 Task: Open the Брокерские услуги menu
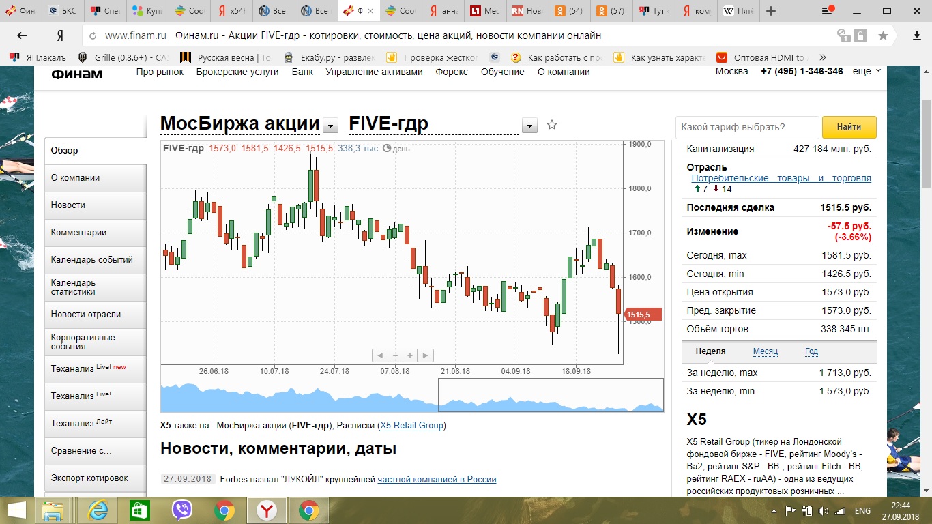pyautogui.click(x=237, y=72)
